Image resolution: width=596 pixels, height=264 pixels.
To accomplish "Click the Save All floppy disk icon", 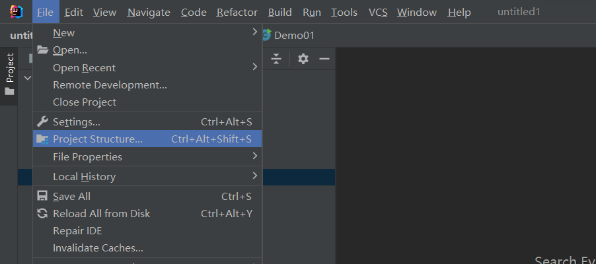I will coord(42,196).
